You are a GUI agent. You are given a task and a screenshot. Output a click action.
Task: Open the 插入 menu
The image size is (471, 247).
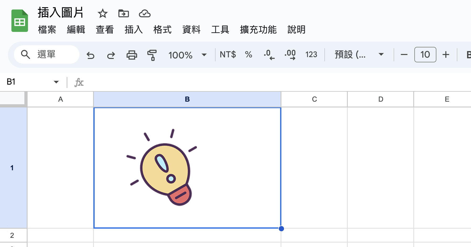tap(133, 30)
